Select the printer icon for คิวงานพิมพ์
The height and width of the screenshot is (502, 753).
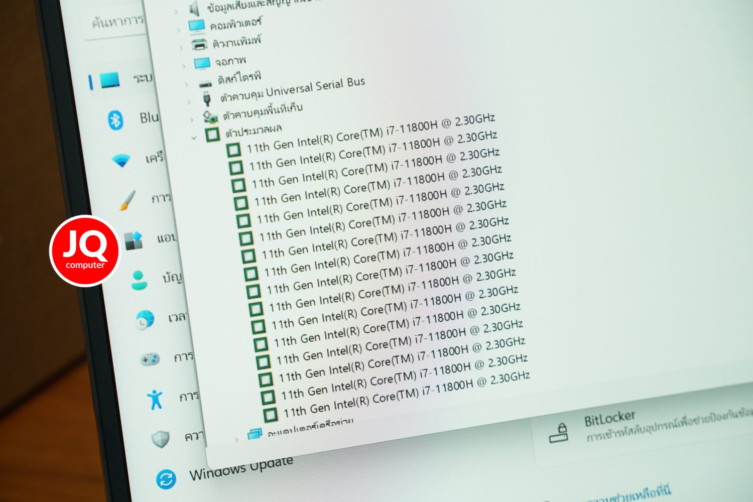199,45
